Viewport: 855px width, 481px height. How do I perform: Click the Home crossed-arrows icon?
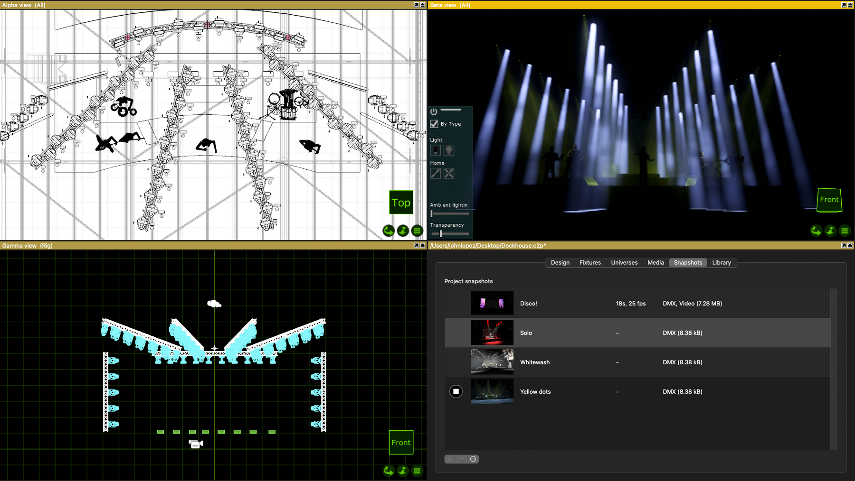pos(449,173)
